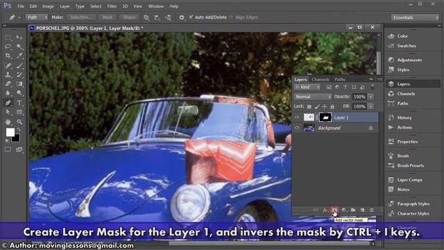
Task: Select the Gradient tool
Action: pos(19,84)
